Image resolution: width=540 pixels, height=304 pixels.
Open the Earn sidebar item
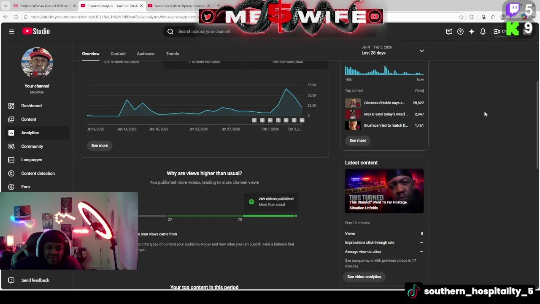[36, 187]
